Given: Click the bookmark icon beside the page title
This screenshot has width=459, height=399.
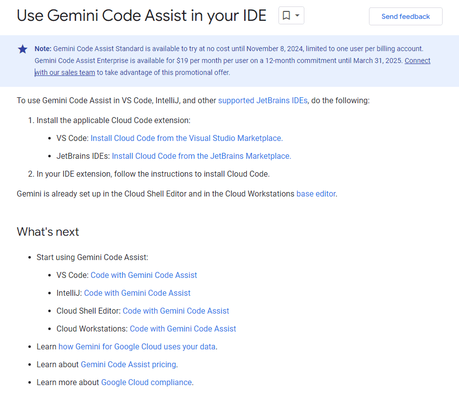Looking at the screenshot, I should pyautogui.click(x=286, y=16).
